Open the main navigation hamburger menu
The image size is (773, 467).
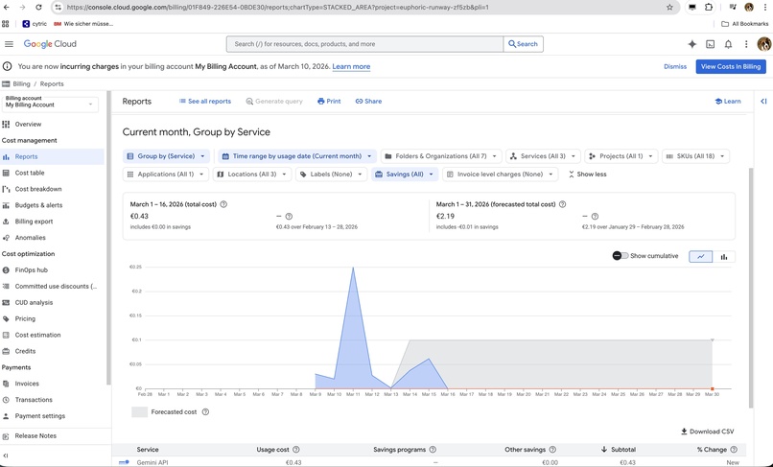tap(9, 44)
